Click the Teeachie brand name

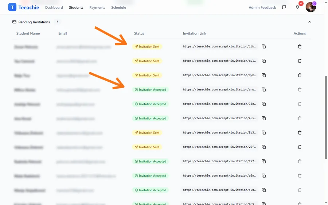(29, 8)
